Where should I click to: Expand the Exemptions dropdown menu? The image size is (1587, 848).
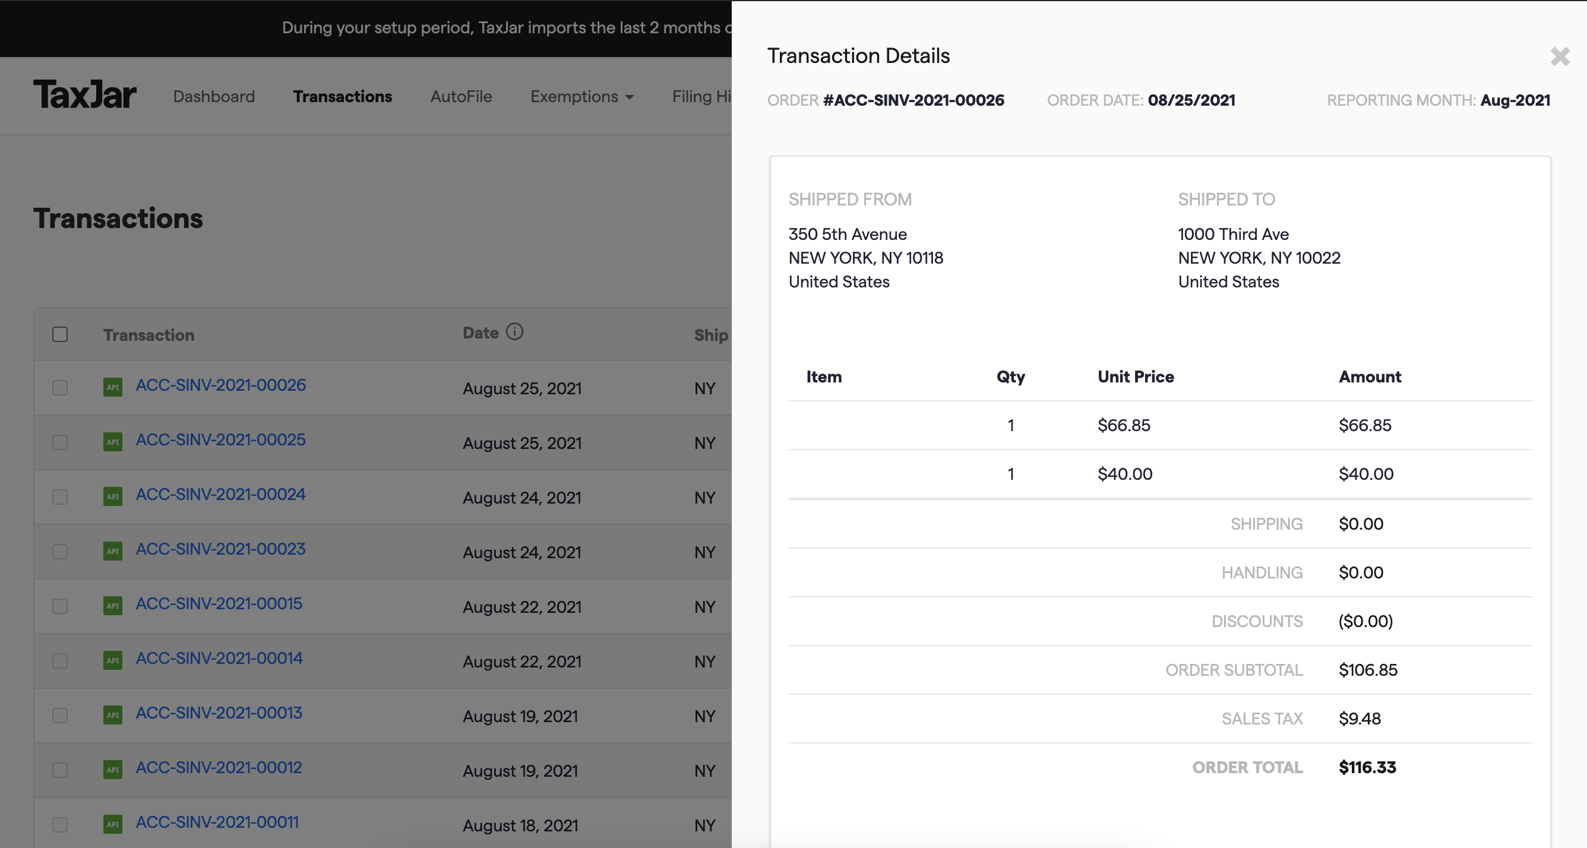581,97
